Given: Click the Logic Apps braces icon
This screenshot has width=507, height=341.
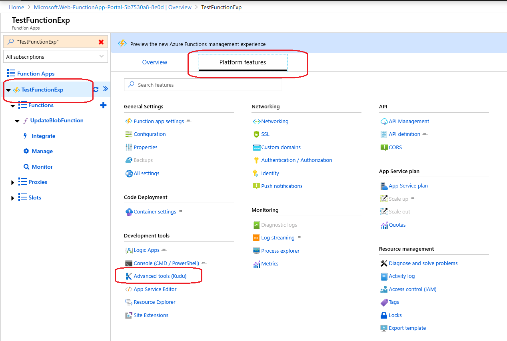Looking at the screenshot, I should click(129, 250).
